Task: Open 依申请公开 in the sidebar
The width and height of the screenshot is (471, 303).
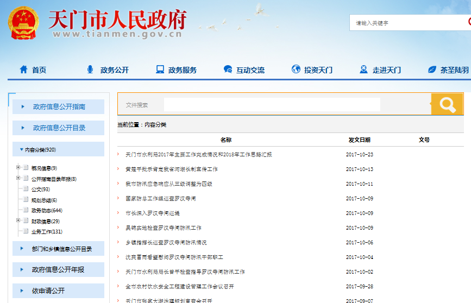Action: pyautogui.click(x=48, y=291)
